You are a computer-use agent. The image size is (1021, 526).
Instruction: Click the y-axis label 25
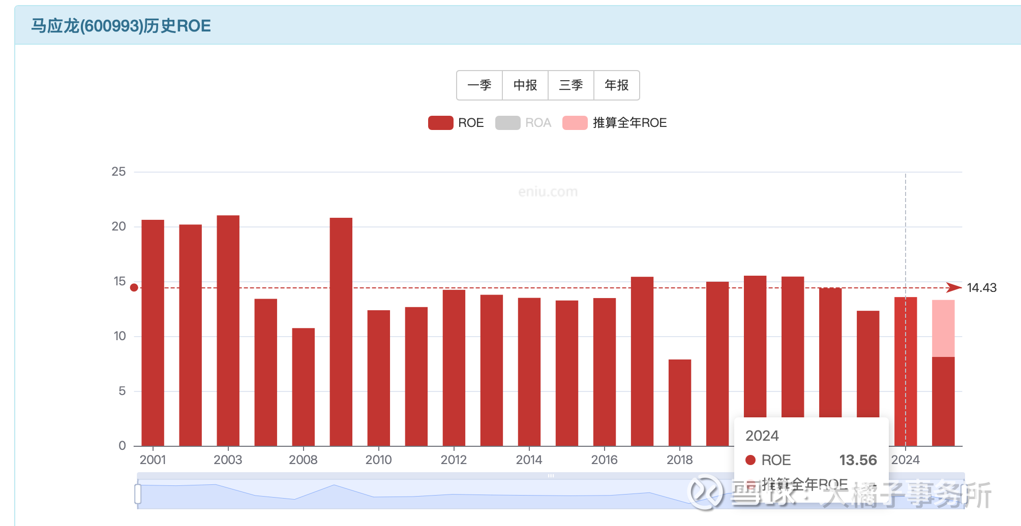pos(118,172)
